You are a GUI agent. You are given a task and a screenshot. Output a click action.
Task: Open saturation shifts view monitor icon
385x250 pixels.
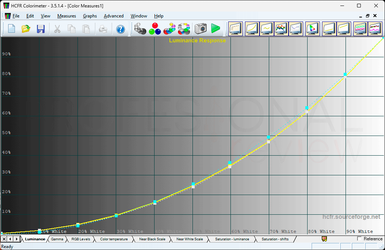[375, 29]
